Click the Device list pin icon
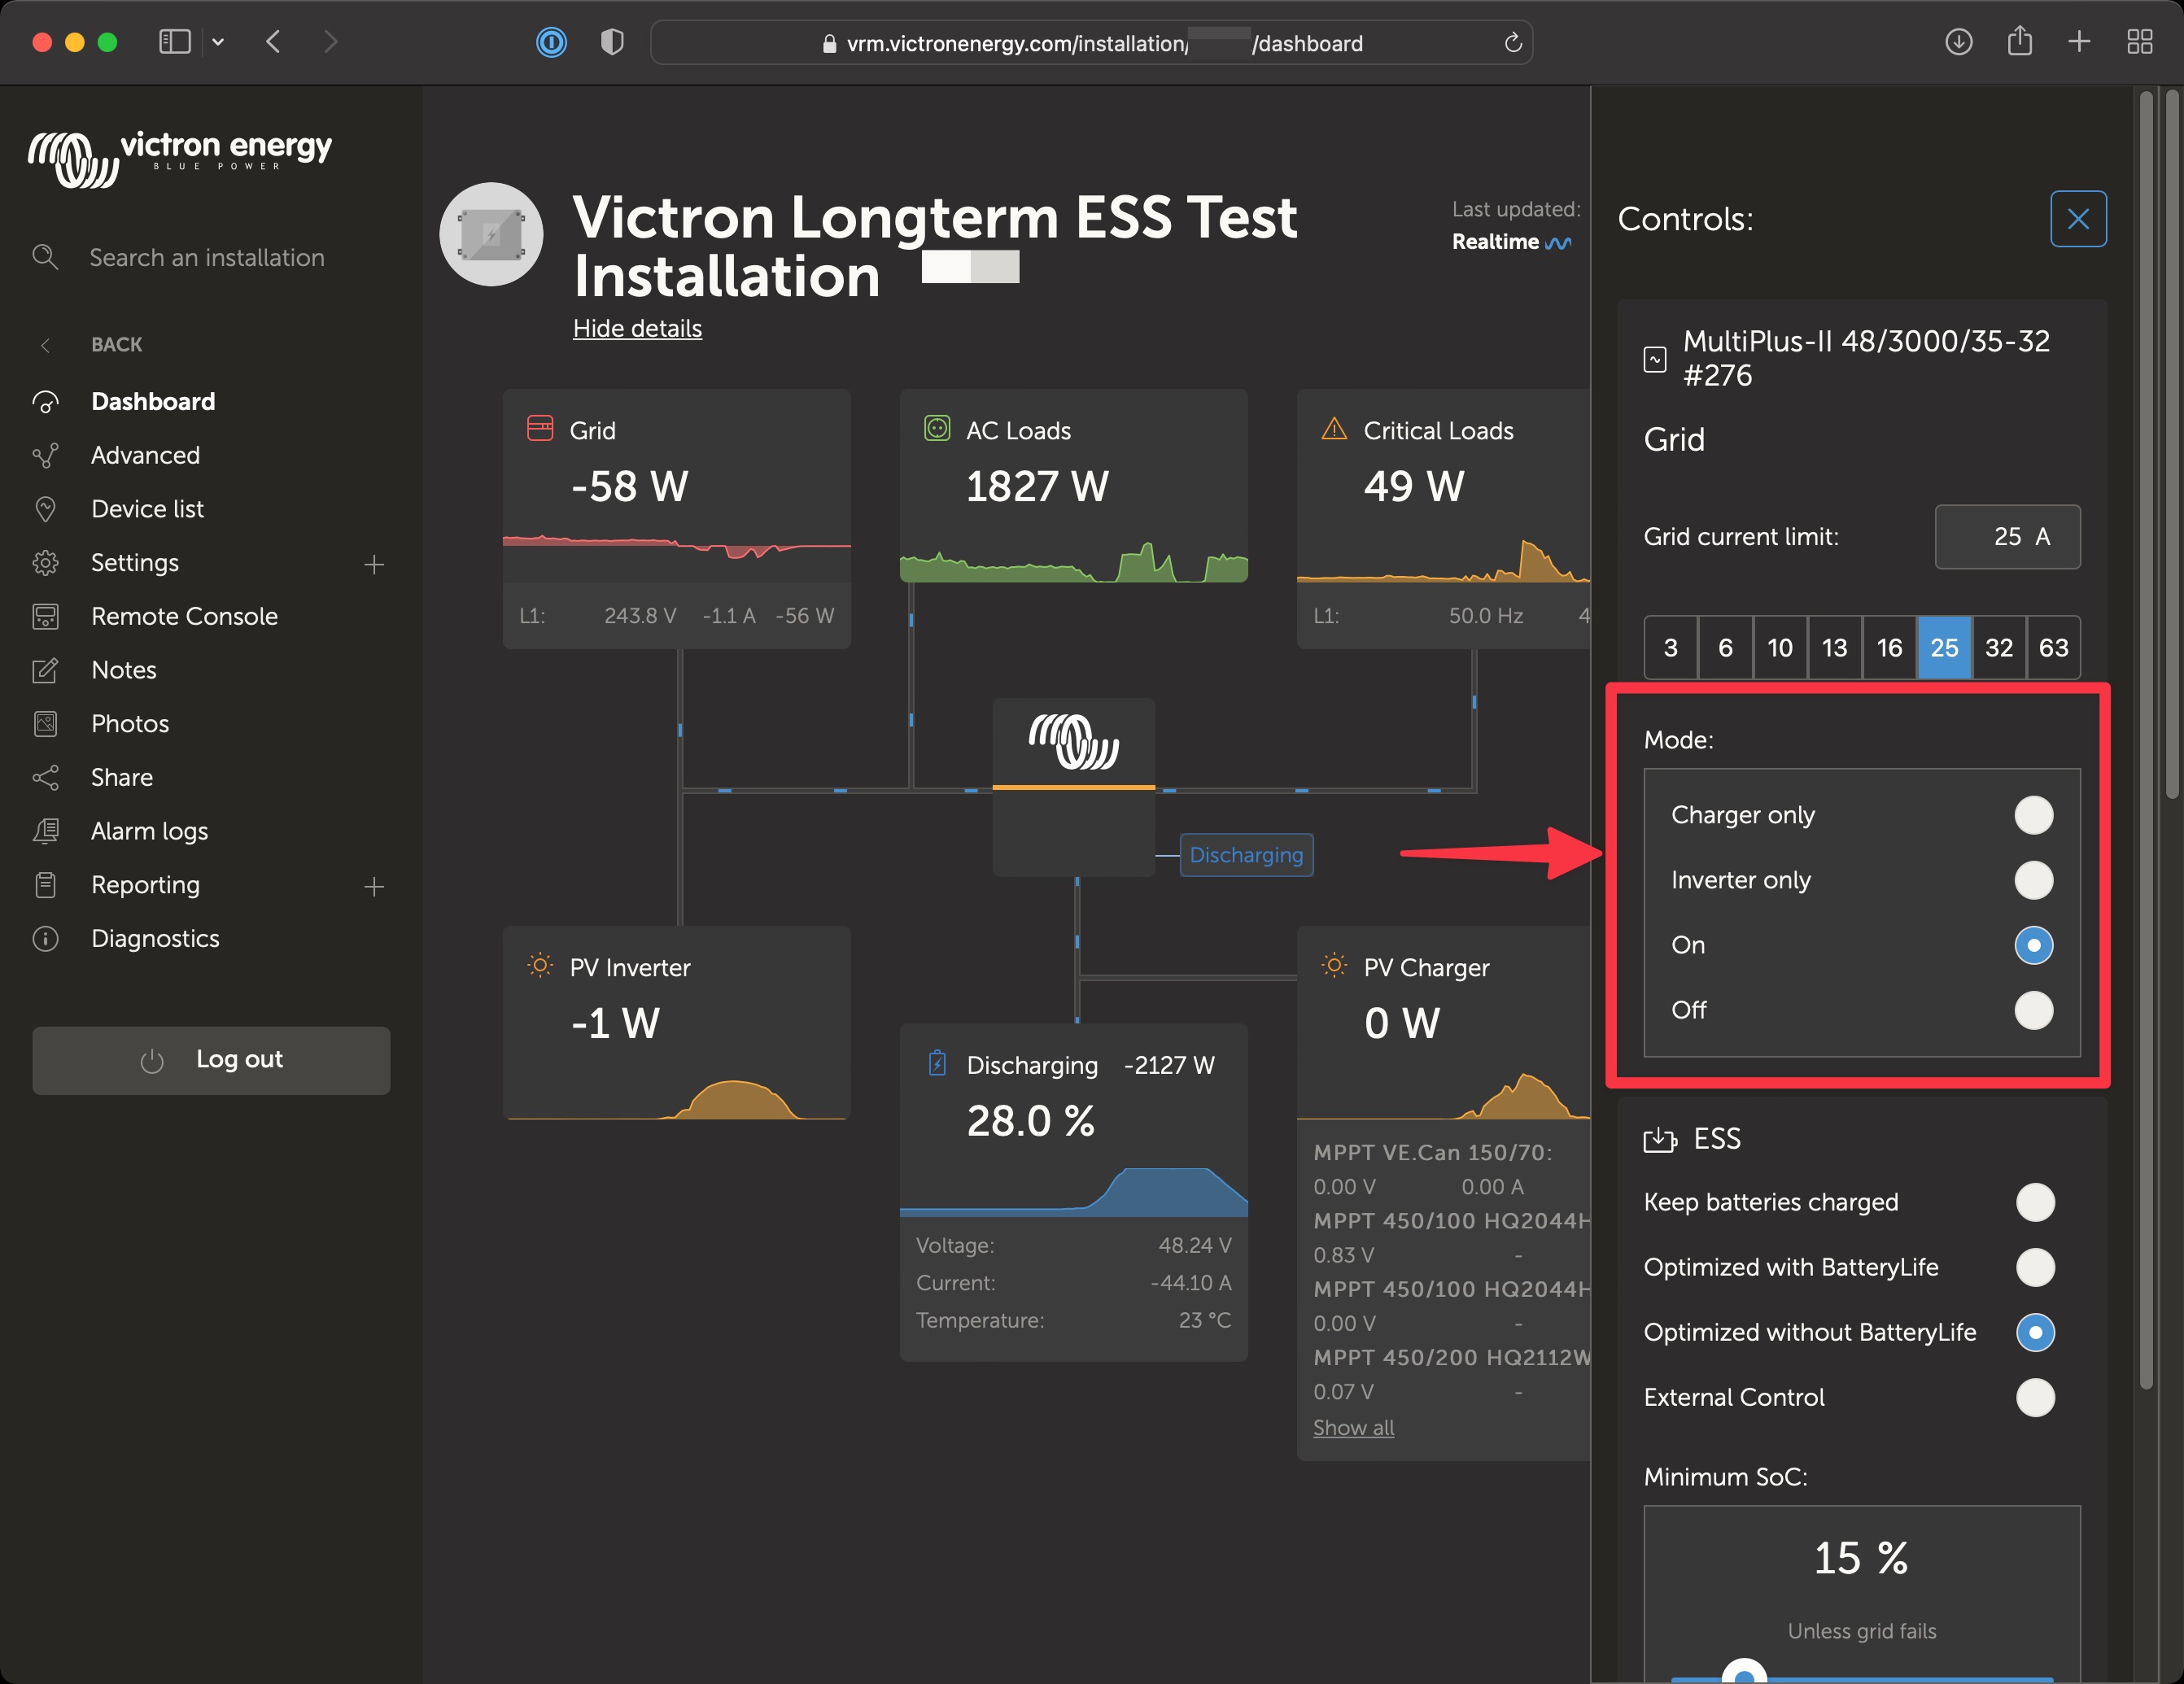Image resolution: width=2184 pixels, height=1684 pixels. [x=46, y=509]
